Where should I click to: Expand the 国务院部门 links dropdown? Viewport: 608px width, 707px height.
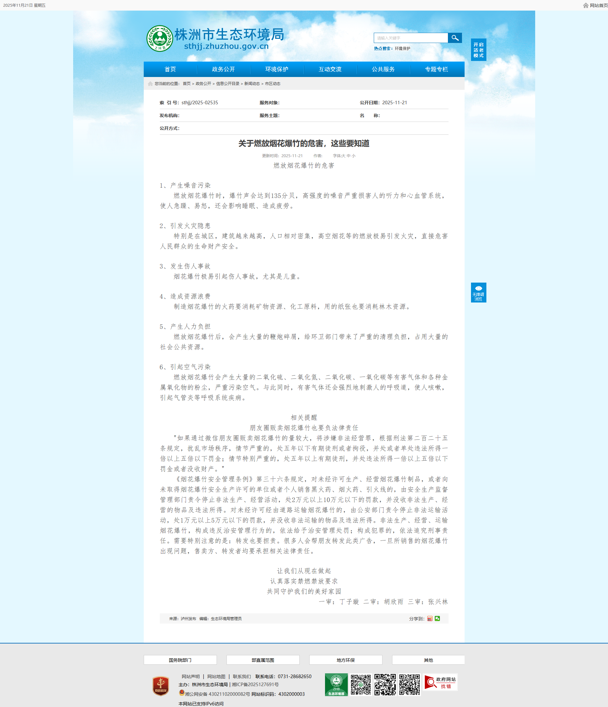point(180,660)
